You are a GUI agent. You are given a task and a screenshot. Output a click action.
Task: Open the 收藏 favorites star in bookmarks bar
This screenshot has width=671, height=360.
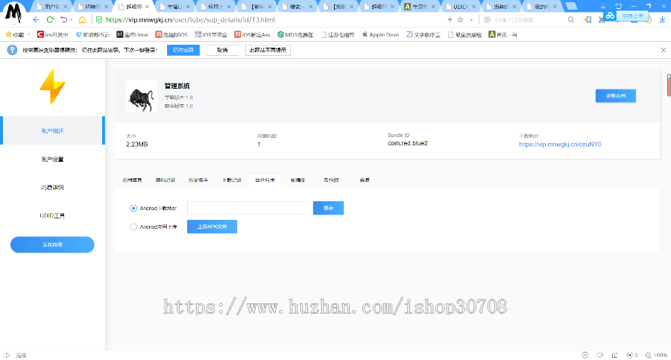pyautogui.click(x=8, y=34)
